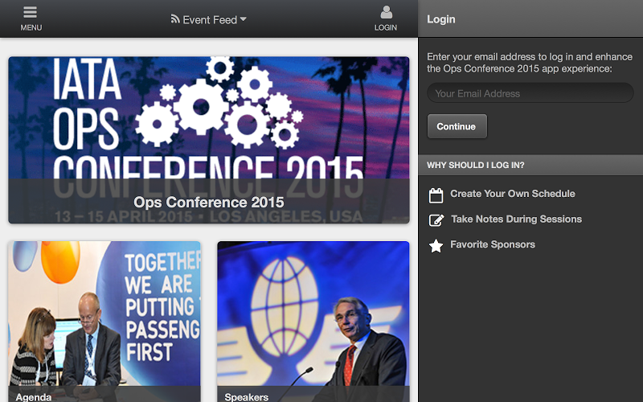Click the notepad pencil icon for Take Notes
Image resolution: width=643 pixels, height=402 pixels.
pos(436,220)
